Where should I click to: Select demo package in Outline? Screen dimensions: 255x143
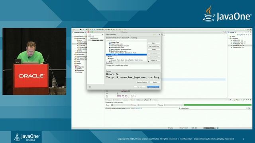[x=233, y=37]
